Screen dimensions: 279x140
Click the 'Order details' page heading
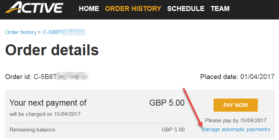(x=52, y=50)
